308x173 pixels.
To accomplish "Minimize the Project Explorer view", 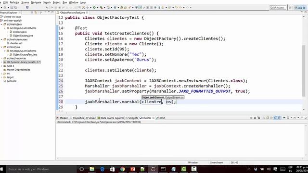I will (49, 12).
